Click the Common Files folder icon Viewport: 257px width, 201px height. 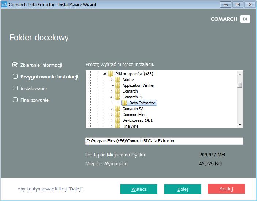coord(118,115)
